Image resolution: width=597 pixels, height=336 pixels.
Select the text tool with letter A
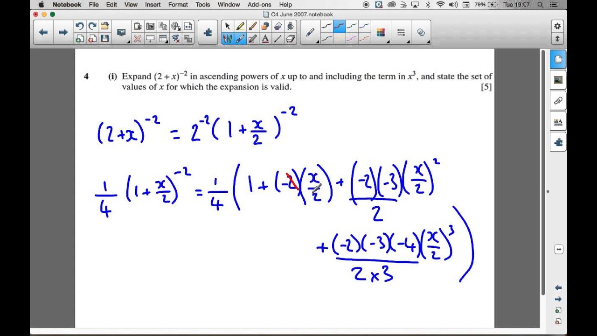(265, 39)
